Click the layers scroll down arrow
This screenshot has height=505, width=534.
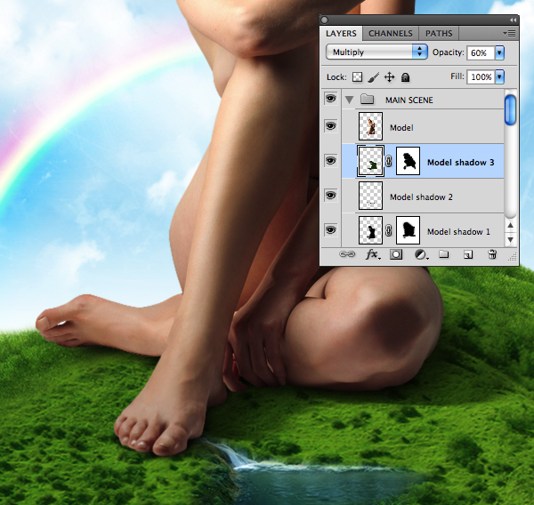coord(510,239)
